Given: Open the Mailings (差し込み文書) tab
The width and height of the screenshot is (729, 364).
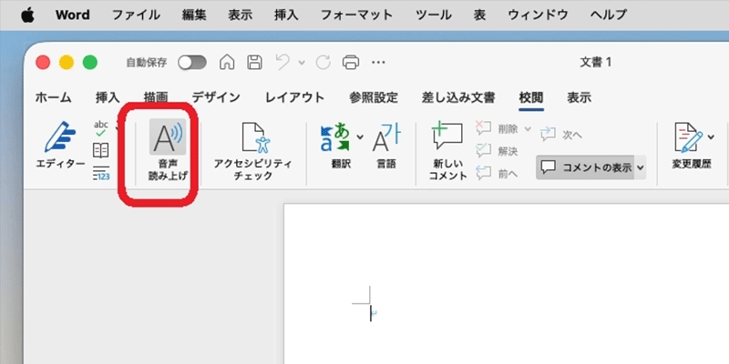Looking at the screenshot, I should coord(458,97).
